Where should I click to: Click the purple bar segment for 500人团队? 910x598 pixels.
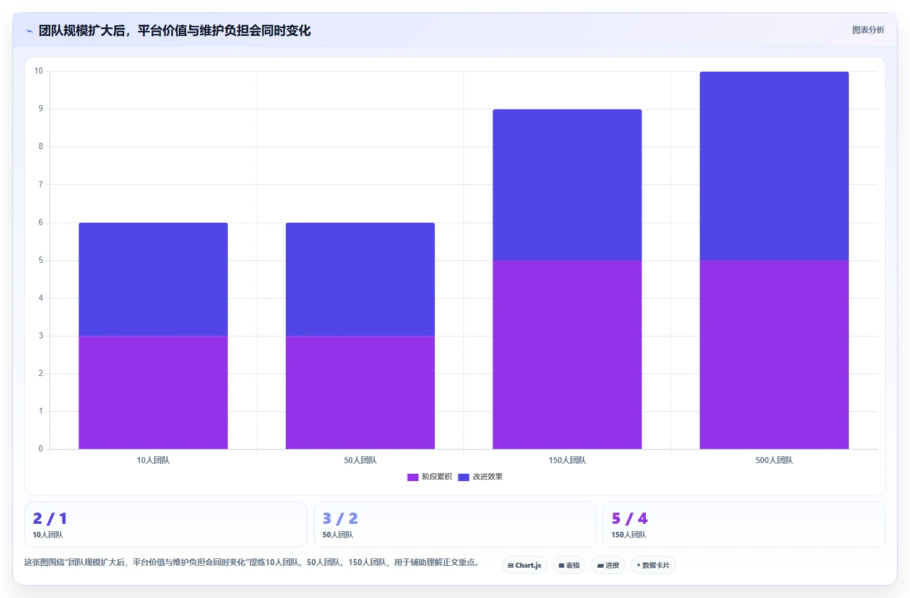[x=774, y=354]
